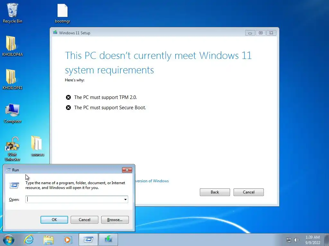
Task: Switch to Windows 11 Setup taskbar button
Action: coord(108,240)
